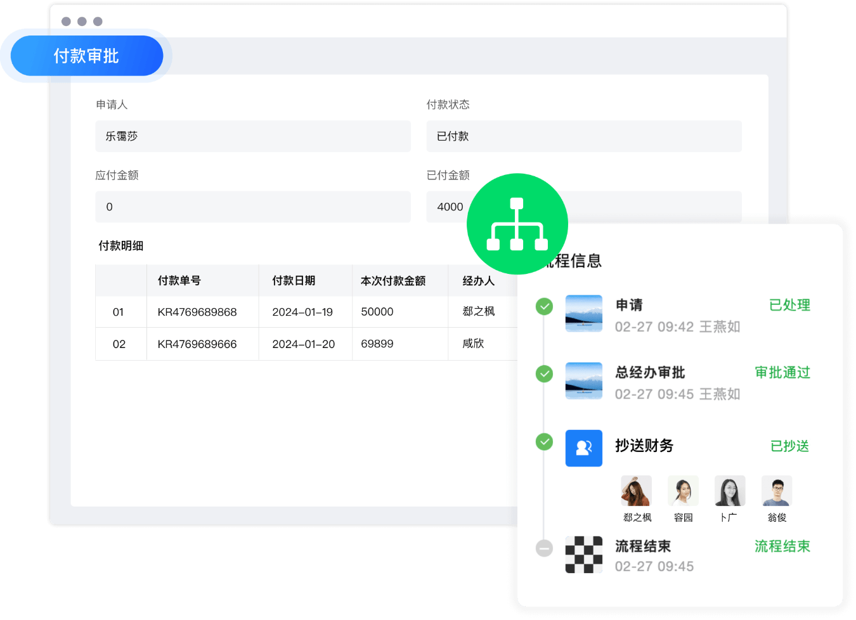This screenshot has height=620, width=856.
Task: Click the 审批通过 status label
Action: click(x=782, y=373)
